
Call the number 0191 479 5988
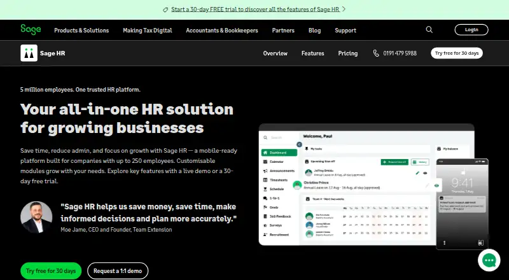point(400,53)
